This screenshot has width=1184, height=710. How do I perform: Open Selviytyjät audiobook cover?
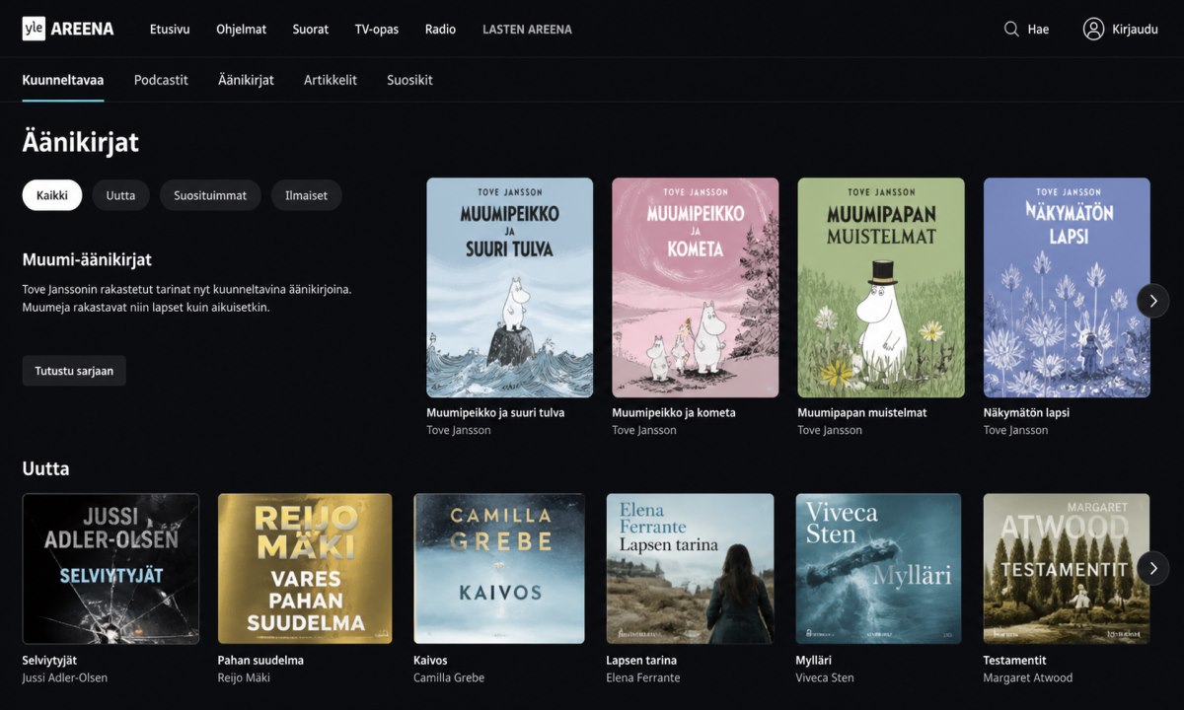[x=111, y=568]
